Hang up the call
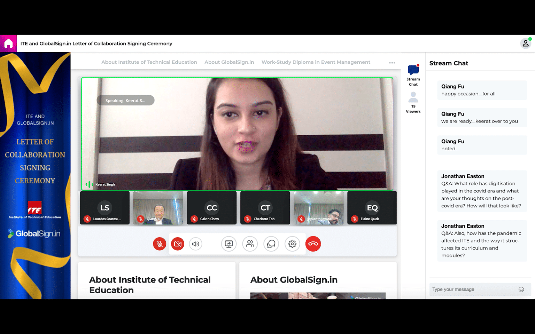 pyautogui.click(x=313, y=244)
